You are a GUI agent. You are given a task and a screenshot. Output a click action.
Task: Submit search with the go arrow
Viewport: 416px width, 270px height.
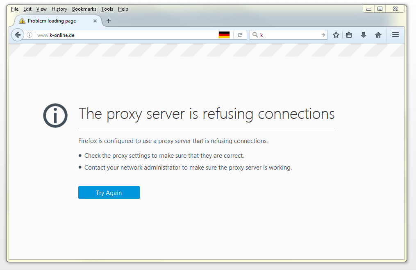point(323,35)
